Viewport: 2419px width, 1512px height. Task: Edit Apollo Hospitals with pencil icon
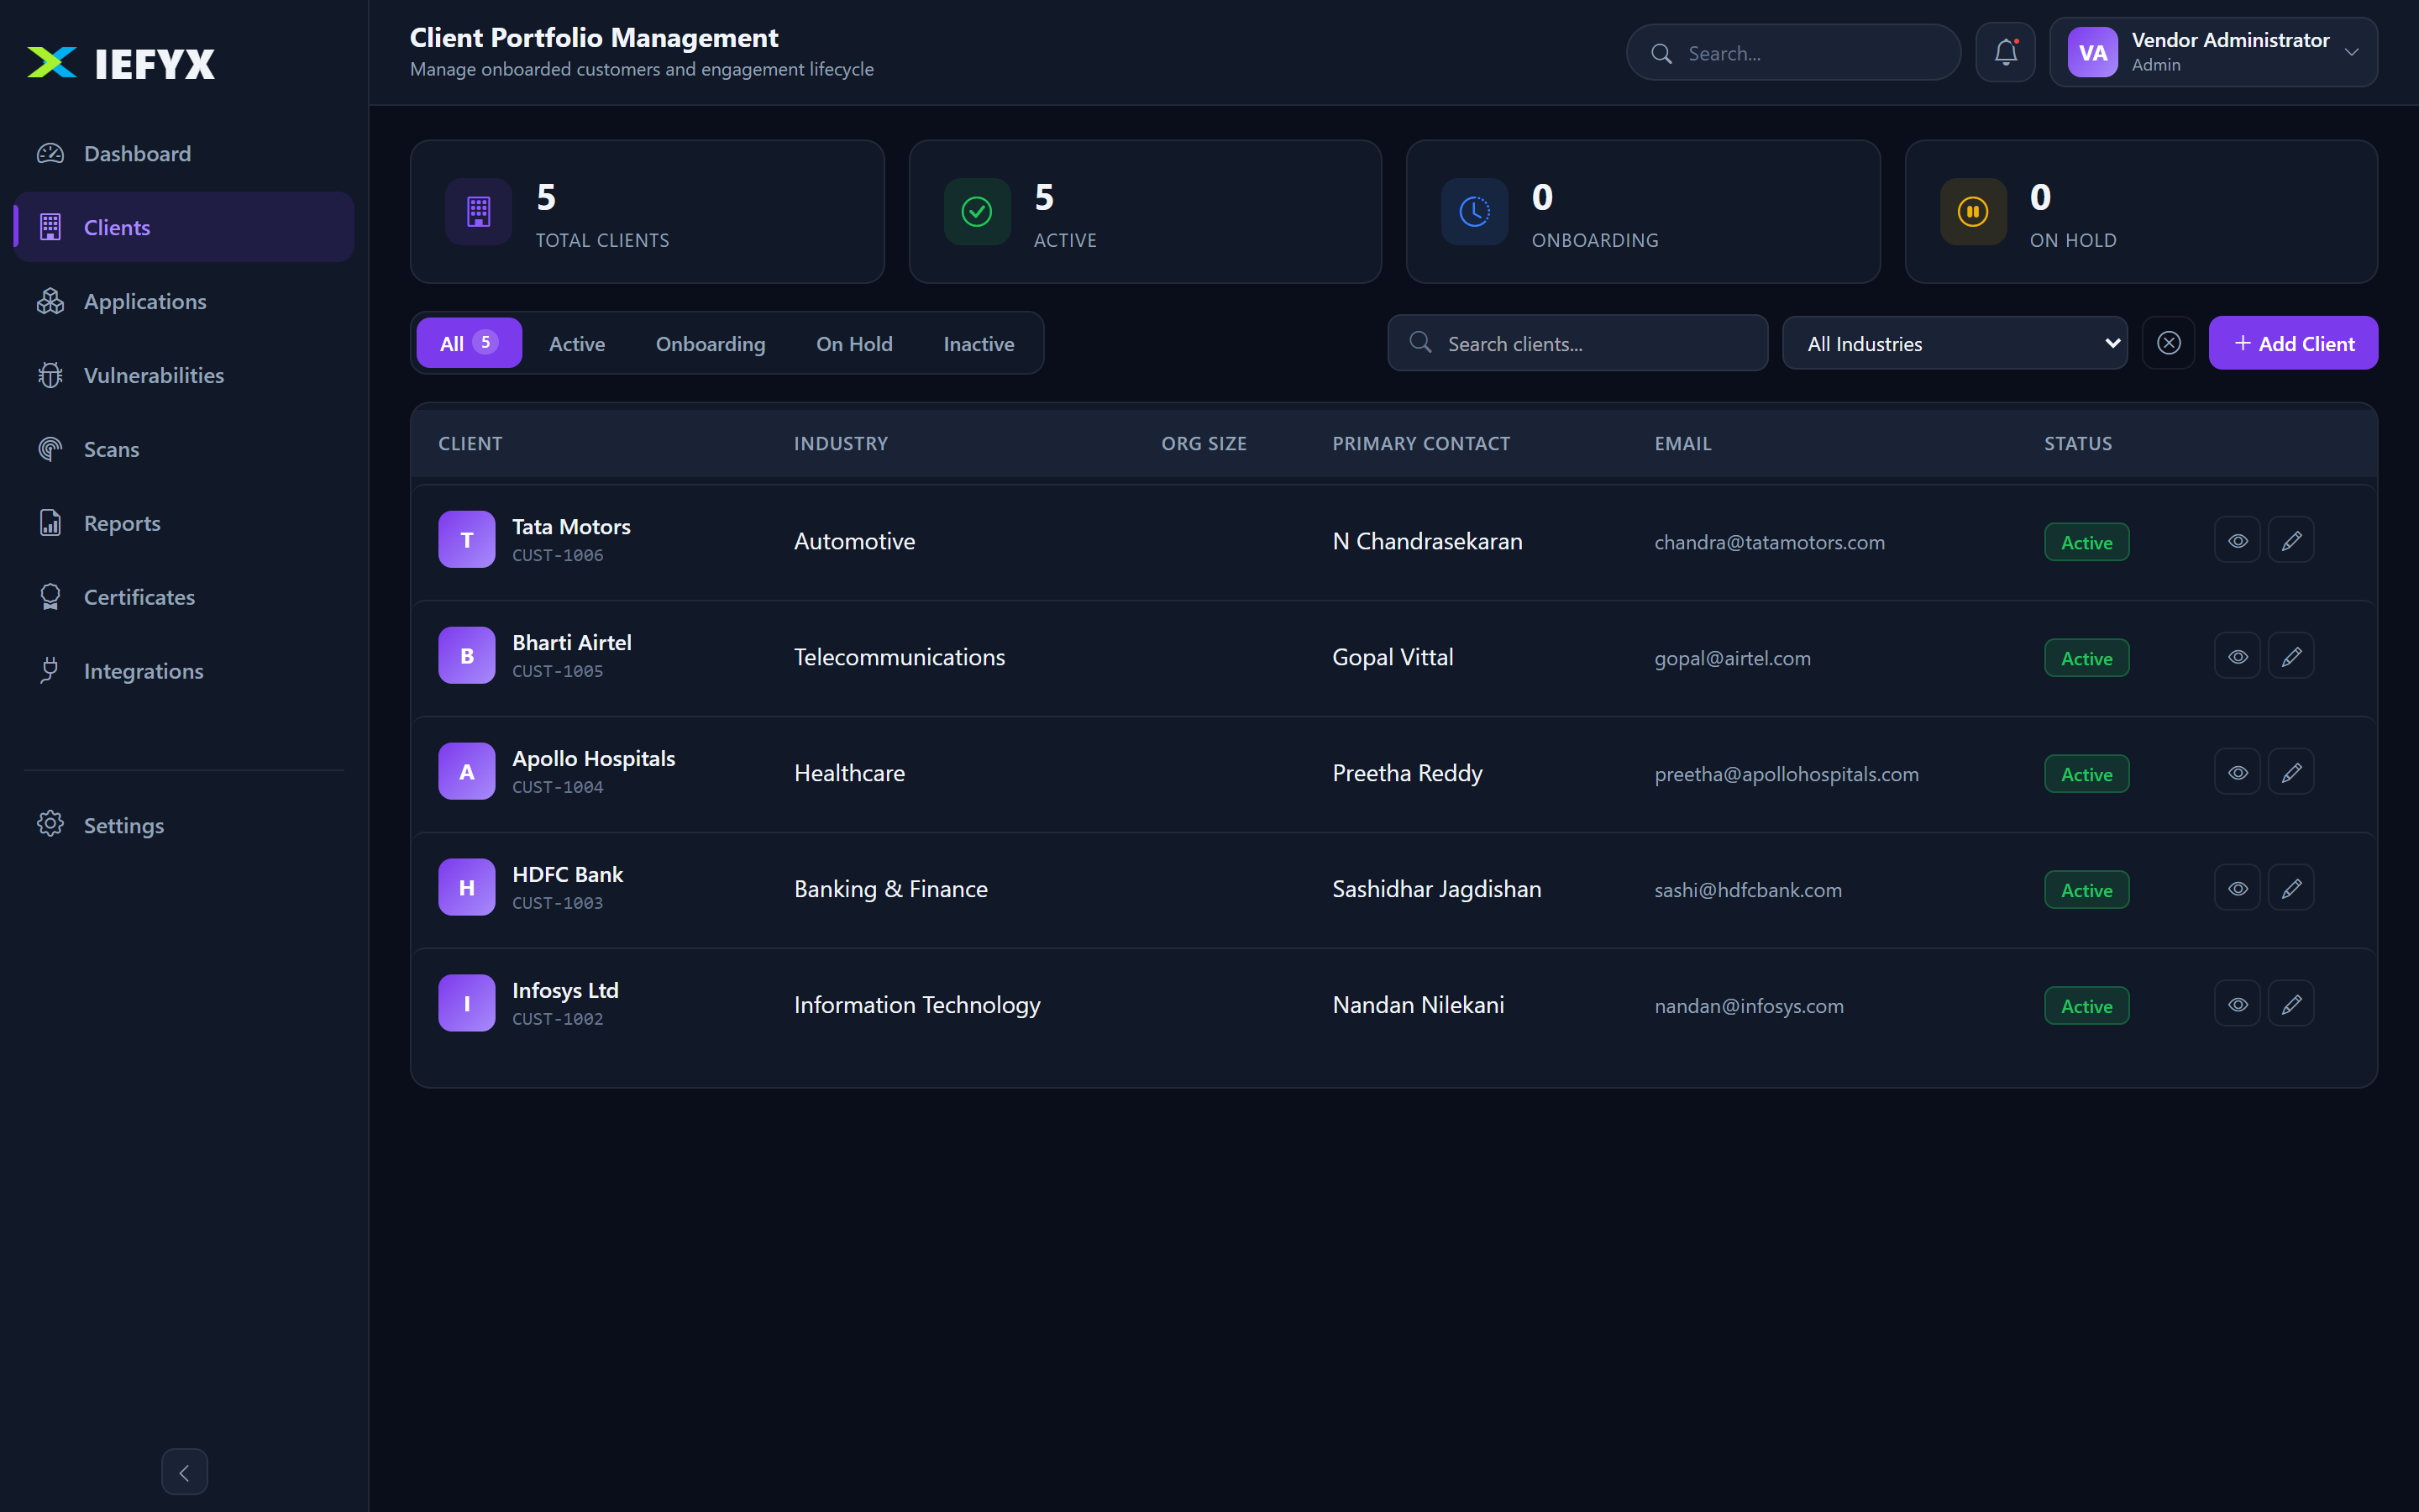tap(2291, 772)
